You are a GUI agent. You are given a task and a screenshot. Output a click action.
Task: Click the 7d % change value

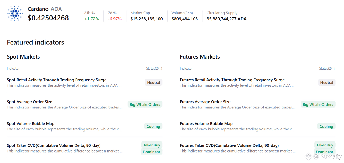115,19
